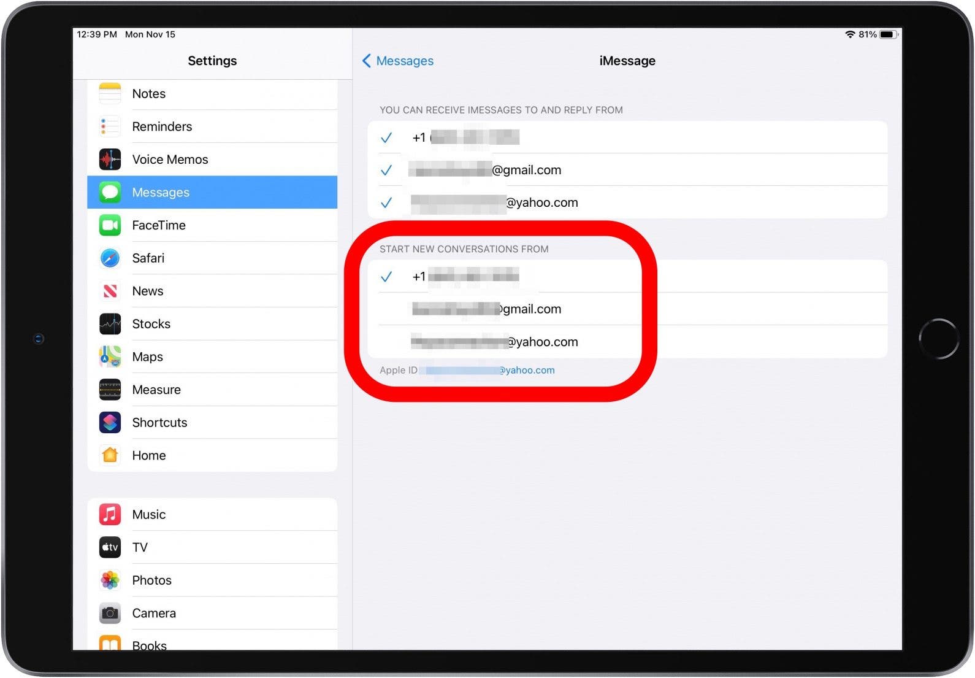975x678 pixels.
Task: Toggle yahoo.com address for receiving iMessages
Action: coord(627,202)
